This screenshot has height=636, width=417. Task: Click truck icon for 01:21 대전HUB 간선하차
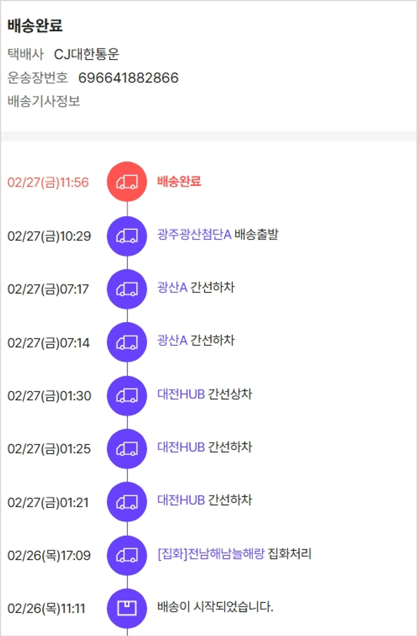point(127,502)
